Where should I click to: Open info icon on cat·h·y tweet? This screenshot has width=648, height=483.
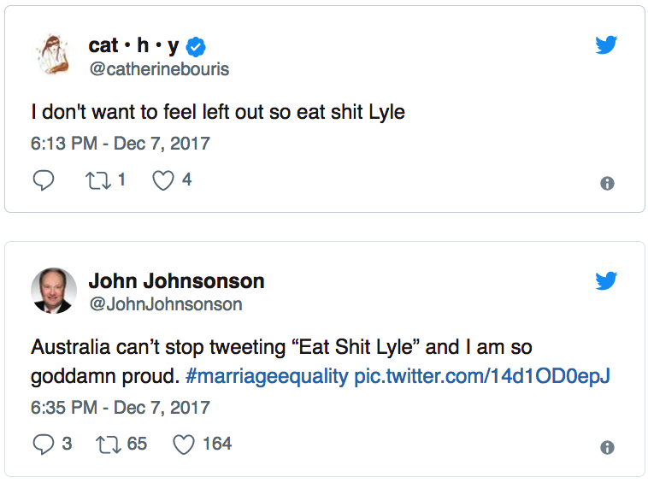click(x=607, y=183)
